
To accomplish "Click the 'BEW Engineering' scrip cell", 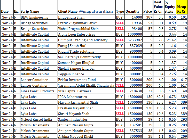I will click(x=39, y=17).
